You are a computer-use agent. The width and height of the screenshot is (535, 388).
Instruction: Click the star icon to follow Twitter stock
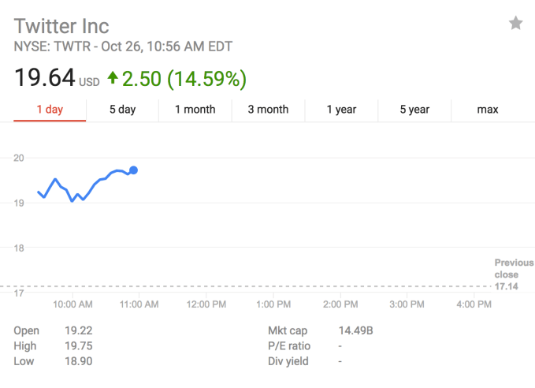pos(515,24)
